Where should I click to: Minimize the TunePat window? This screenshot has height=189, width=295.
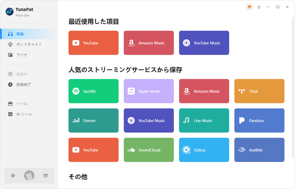tap(268, 7)
